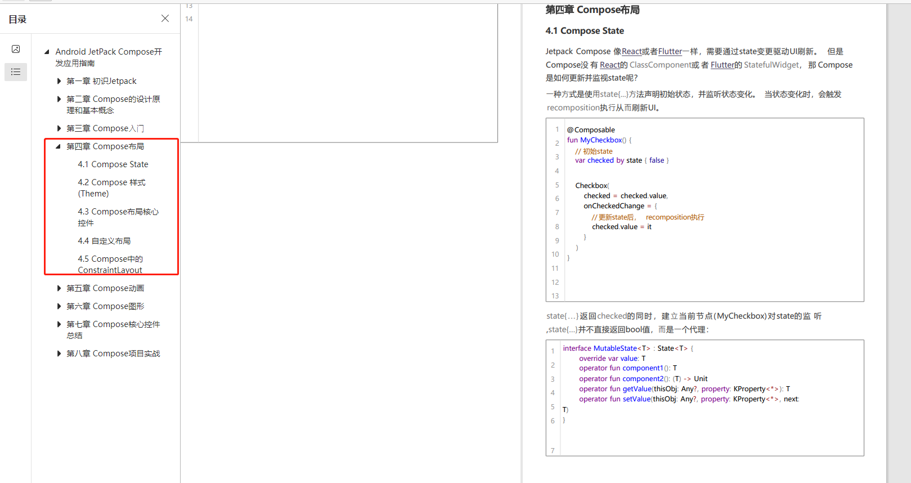The height and width of the screenshot is (483, 911).
Task: Jump to 4.5 Compose中的ConstraintLayout section
Action: tap(110, 265)
